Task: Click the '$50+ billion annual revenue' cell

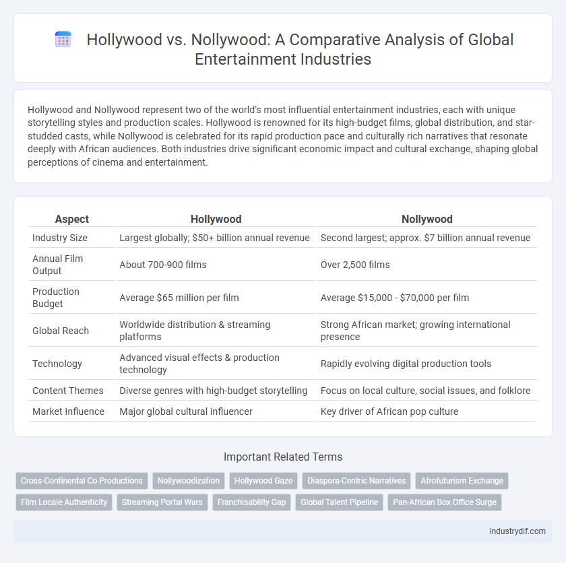Action: point(214,238)
